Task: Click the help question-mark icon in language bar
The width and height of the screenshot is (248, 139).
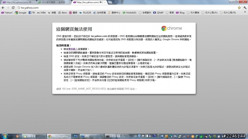Action: point(154,136)
